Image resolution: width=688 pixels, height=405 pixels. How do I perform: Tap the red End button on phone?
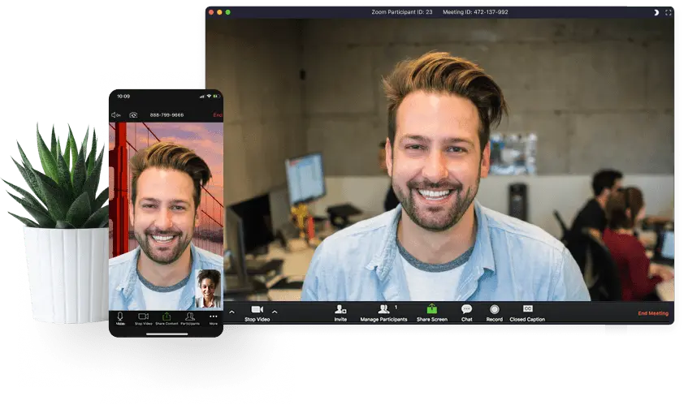click(218, 114)
